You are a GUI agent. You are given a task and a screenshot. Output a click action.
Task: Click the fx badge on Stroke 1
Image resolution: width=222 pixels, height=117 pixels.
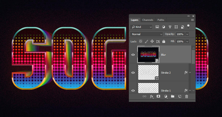click(x=186, y=90)
